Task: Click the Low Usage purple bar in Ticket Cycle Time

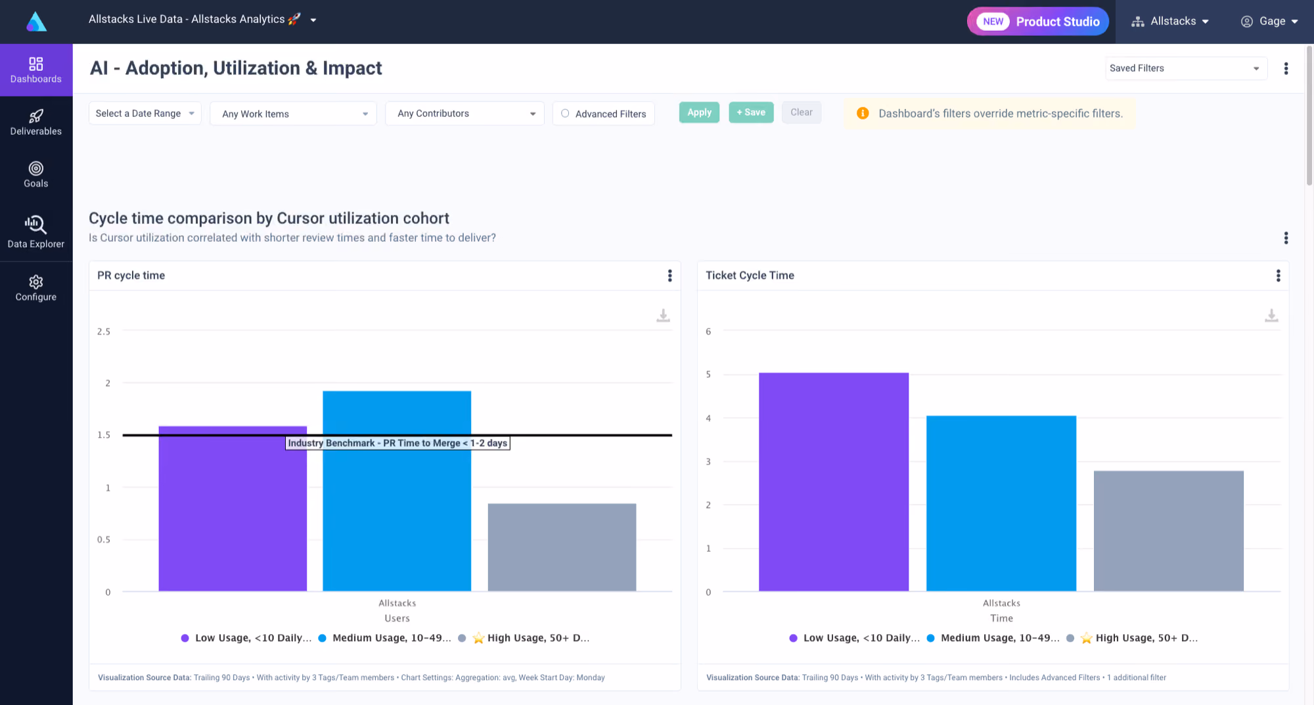Action: click(834, 482)
